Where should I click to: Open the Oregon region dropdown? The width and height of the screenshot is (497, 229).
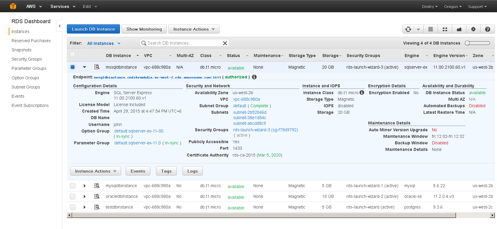(453, 7)
